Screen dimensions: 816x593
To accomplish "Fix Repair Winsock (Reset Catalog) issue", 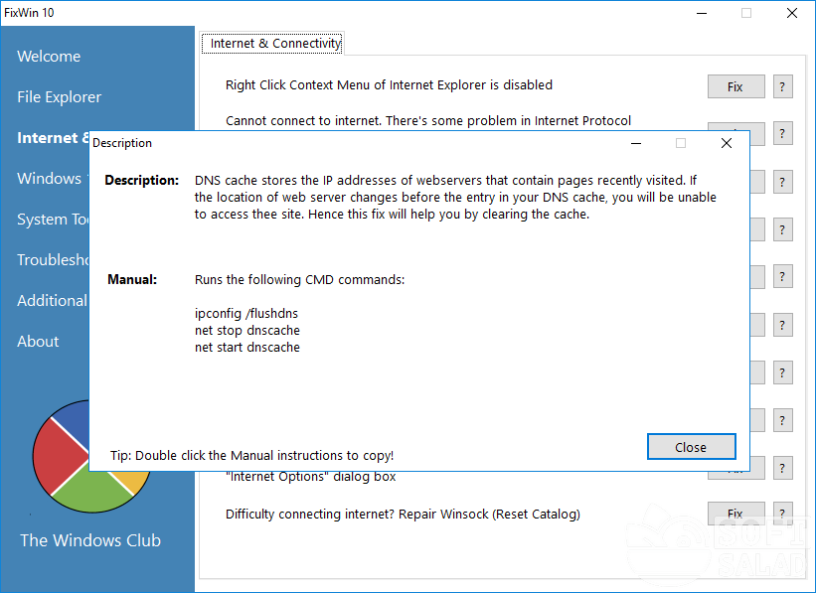I will click(735, 514).
